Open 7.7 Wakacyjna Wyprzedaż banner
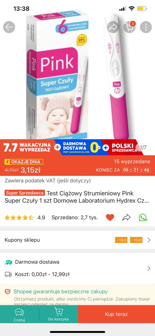 point(28,147)
